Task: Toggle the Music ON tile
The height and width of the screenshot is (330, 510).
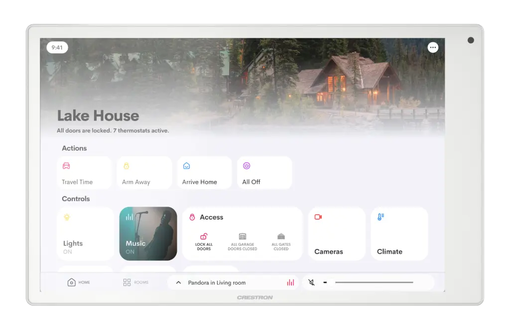Action: [x=148, y=233]
